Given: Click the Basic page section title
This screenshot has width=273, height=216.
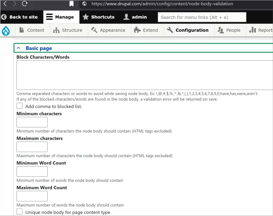Looking at the screenshot, I should click(x=39, y=48).
